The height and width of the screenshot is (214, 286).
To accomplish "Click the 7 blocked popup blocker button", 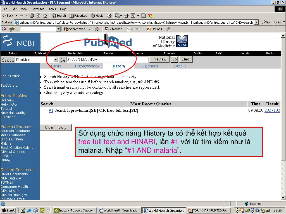I will (113, 29).
